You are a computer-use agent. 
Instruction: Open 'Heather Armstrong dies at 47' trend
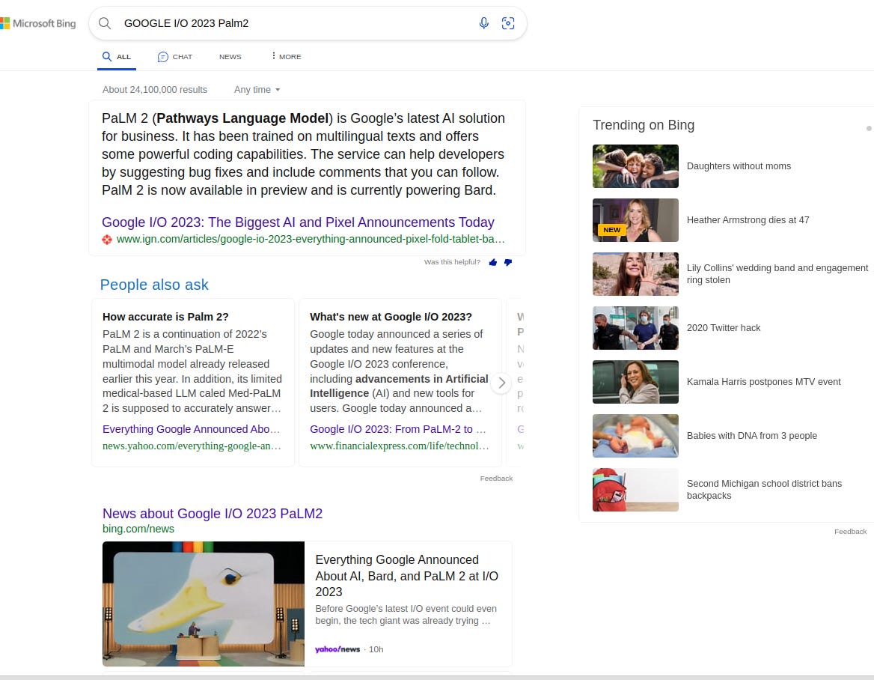(748, 220)
